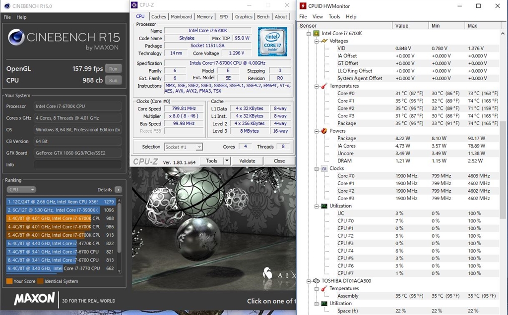This screenshot has height=315, width=508.
Task: Click the Sensor column header
Action: coord(345,26)
